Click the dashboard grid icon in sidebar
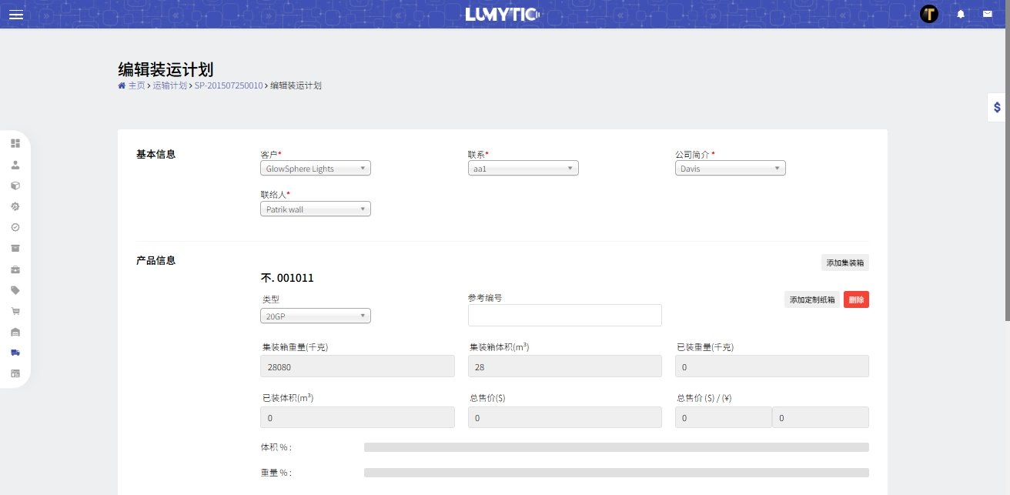Viewport: 1010px width, 495px height. pos(15,143)
